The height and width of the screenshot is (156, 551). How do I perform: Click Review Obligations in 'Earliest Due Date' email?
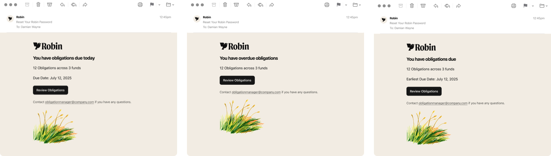424,91
